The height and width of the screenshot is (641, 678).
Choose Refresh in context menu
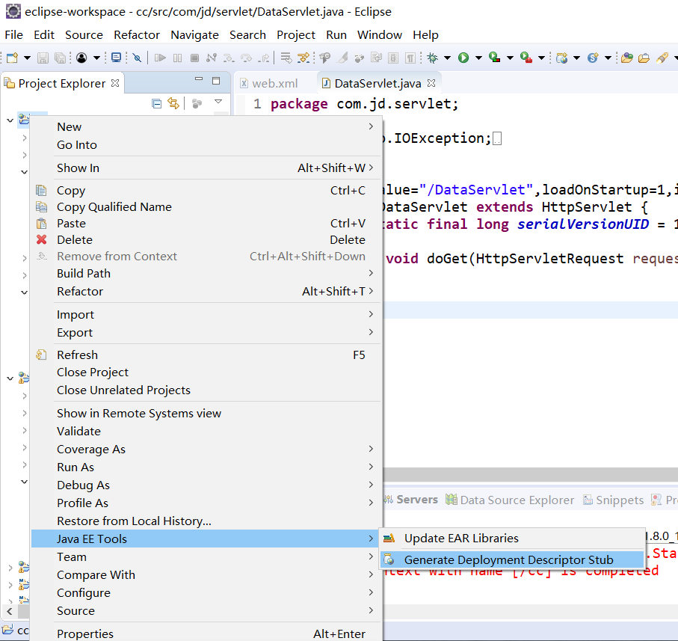(206, 355)
